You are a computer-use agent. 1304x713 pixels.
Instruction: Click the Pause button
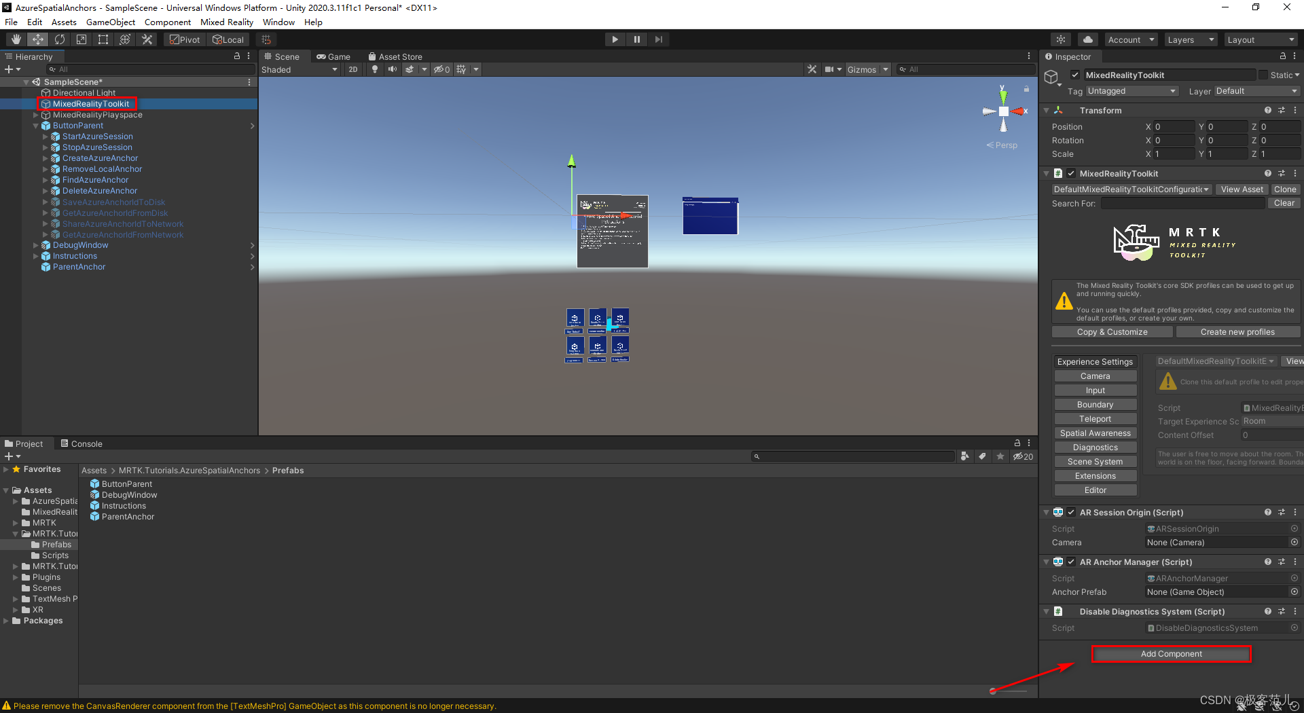click(x=636, y=39)
